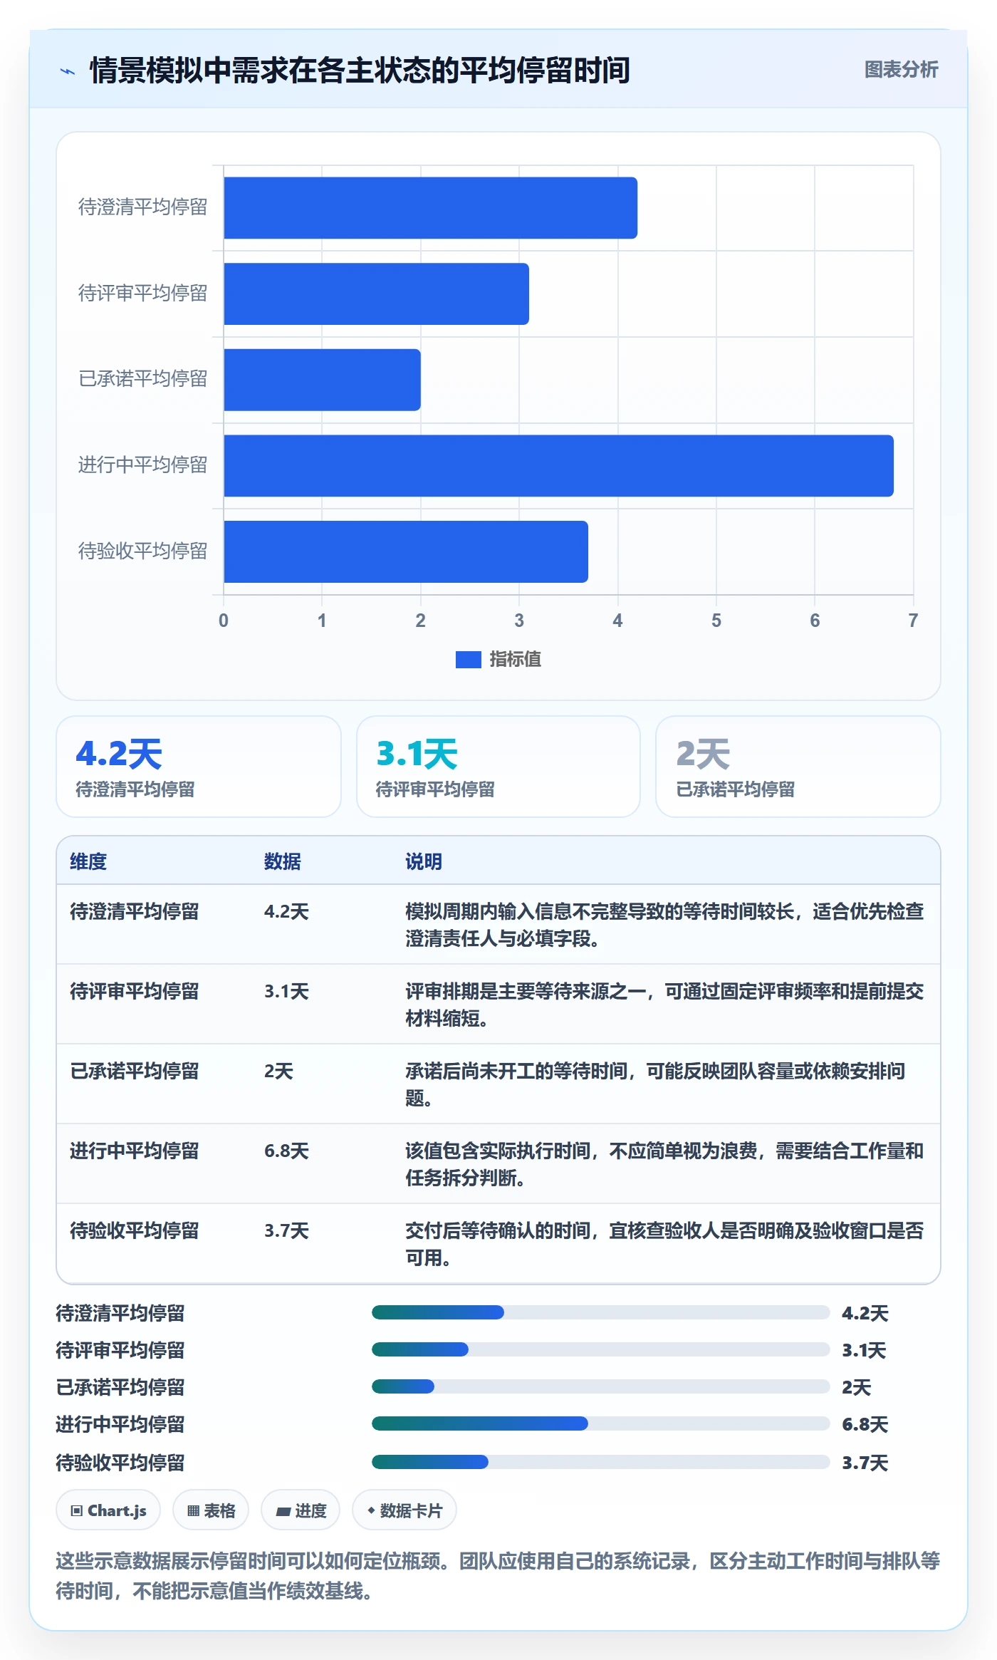Click the 6.8天 cell in the table

[286, 1151]
